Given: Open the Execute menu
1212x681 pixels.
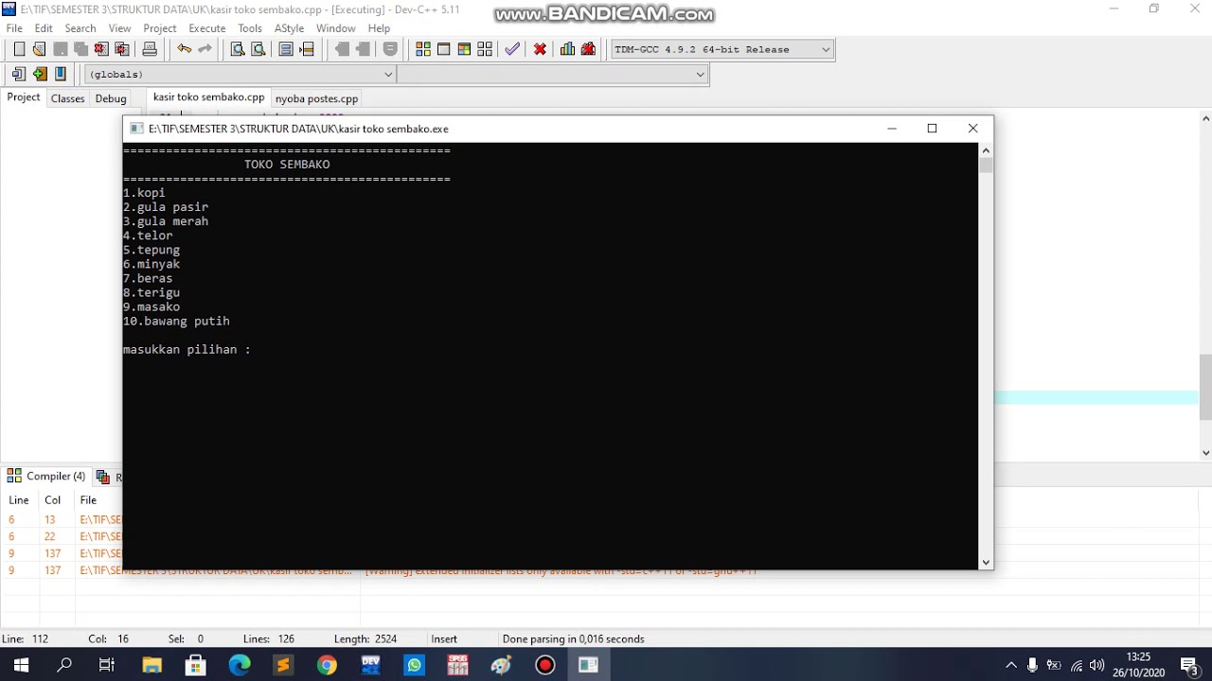Looking at the screenshot, I should click(x=207, y=28).
